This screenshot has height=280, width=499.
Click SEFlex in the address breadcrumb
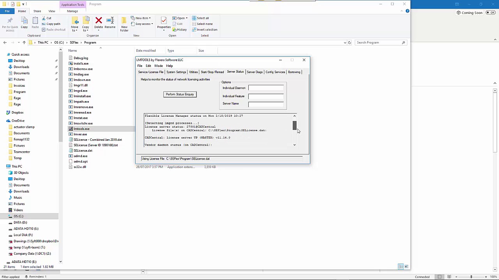click(x=74, y=42)
